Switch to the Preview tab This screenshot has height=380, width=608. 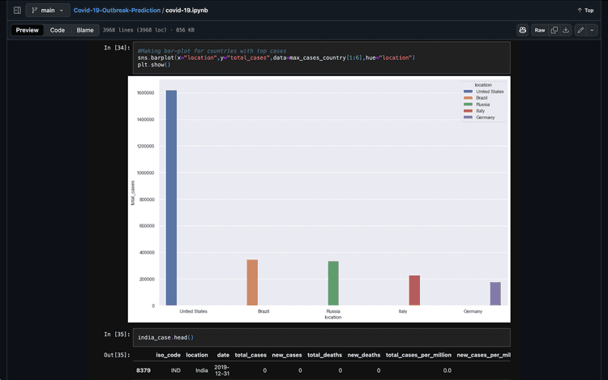point(28,30)
